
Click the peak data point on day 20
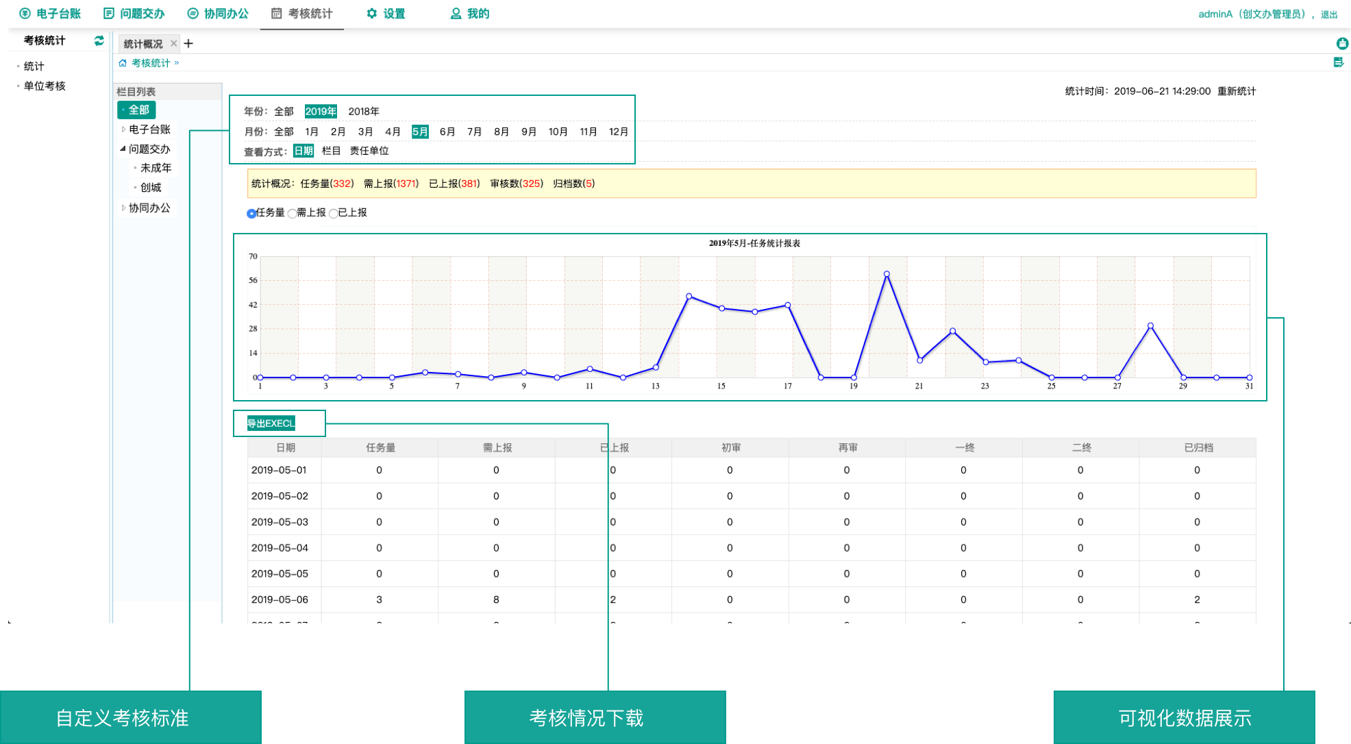point(887,274)
